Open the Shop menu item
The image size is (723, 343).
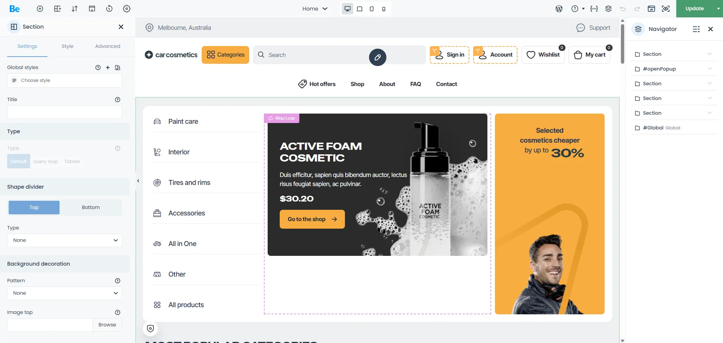pyautogui.click(x=357, y=84)
